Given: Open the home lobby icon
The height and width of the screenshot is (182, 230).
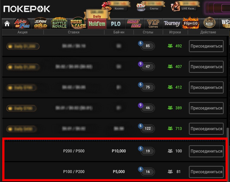Looking at the screenshot, I should click(7, 24).
